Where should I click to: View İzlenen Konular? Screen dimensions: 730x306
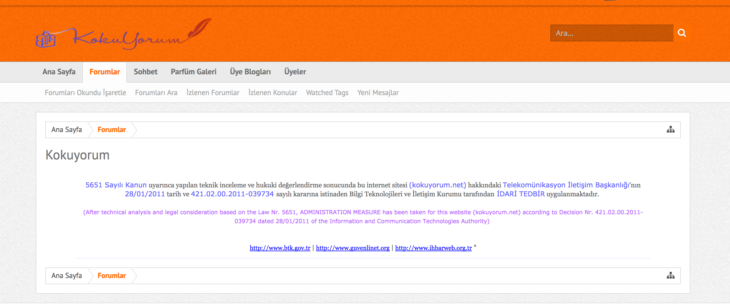click(273, 93)
